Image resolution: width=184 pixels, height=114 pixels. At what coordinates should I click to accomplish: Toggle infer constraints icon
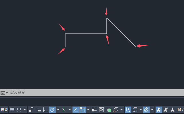31,110
